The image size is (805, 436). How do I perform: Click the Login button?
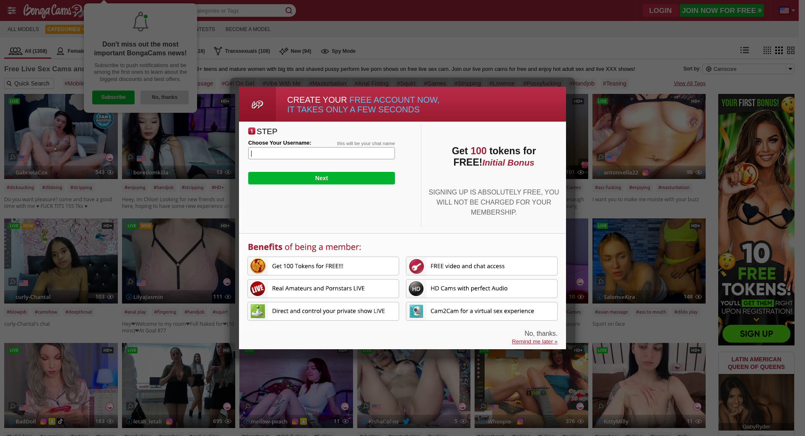pyautogui.click(x=660, y=10)
